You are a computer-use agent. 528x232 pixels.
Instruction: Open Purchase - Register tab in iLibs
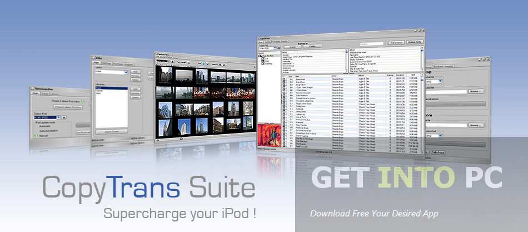click(x=123, y=64)
